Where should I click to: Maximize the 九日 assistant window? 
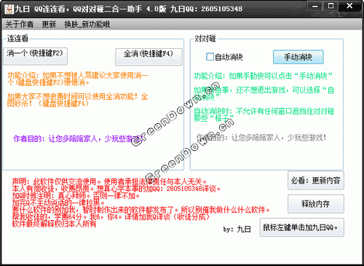point(331,7)
